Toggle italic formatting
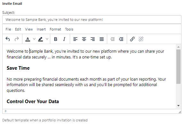The image size is (185, 124). 64,39
